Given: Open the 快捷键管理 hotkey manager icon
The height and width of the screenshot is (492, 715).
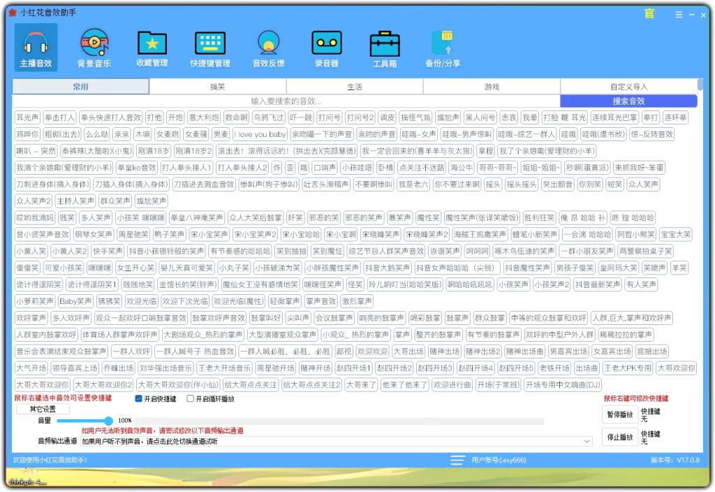Looking at the screenshot, I should coord(210,43).
